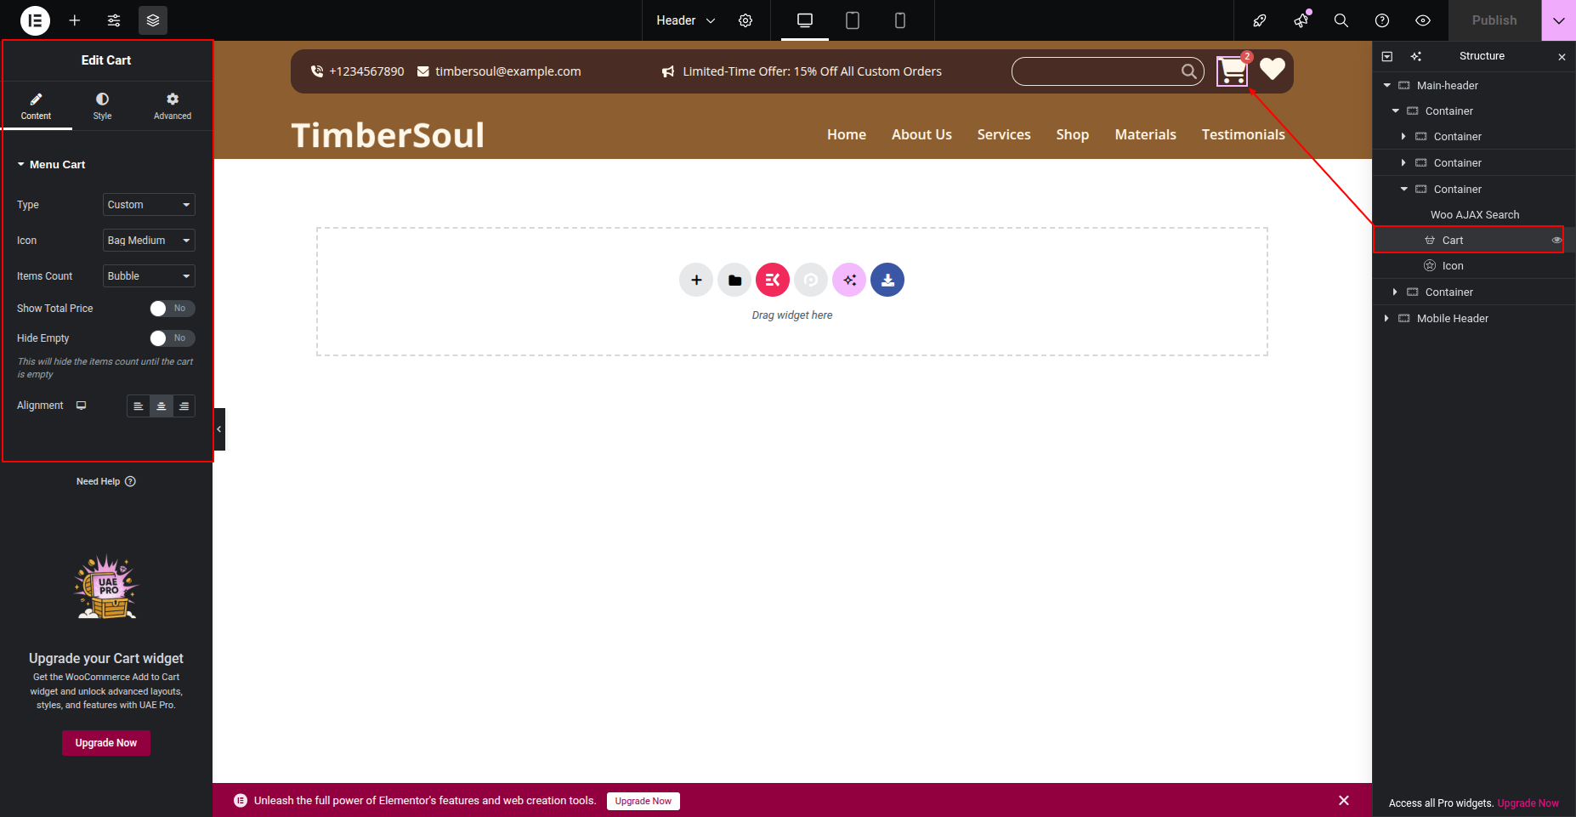Screen dimensions: 1576x817
Task: Switch to the Style tab
Action: tap(102, 106)
